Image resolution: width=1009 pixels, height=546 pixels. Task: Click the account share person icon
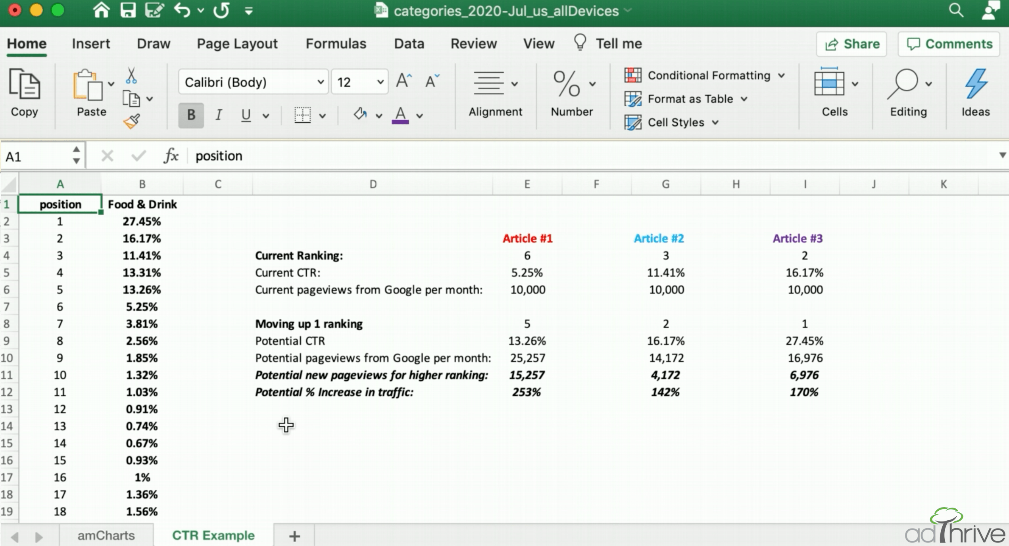[990, 10]
